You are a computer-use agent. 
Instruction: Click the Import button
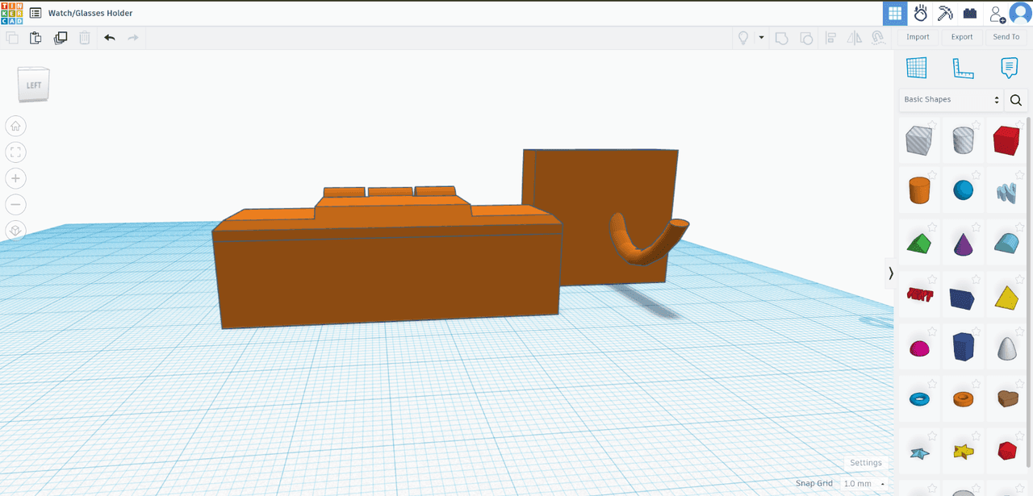pyautogui.click(x=918, y=37)
